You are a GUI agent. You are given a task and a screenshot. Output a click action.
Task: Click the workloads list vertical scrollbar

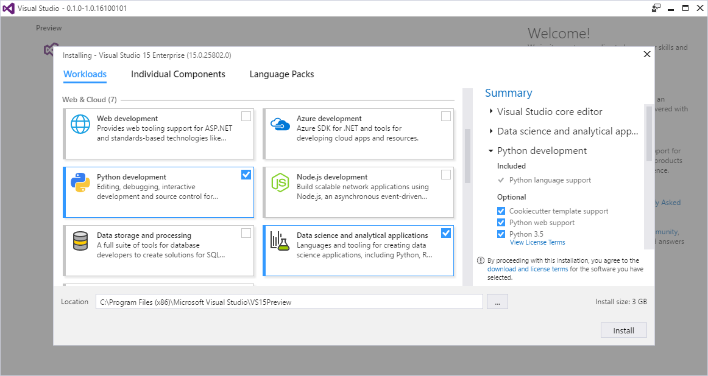click(467, 156)
